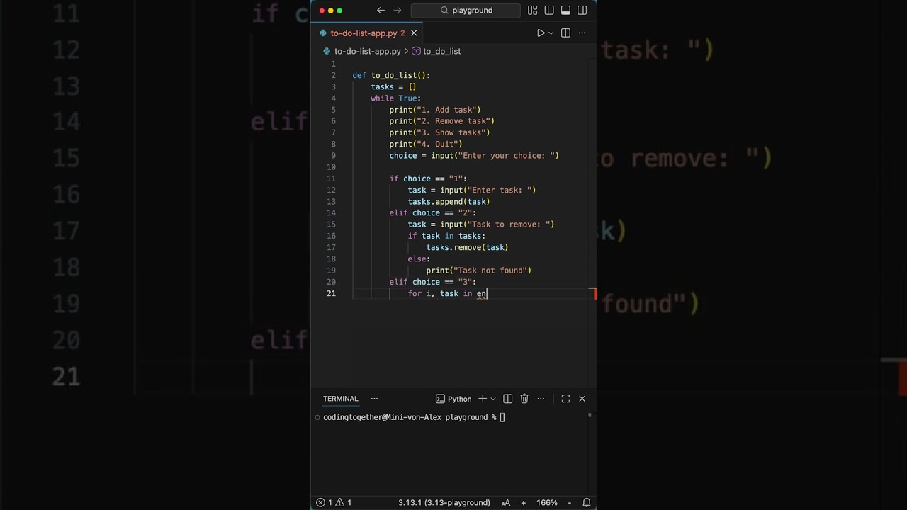Open the panel views ellipsis menu
The height and width of the screenshot is (510, 907).
click(x=374, y=399)
